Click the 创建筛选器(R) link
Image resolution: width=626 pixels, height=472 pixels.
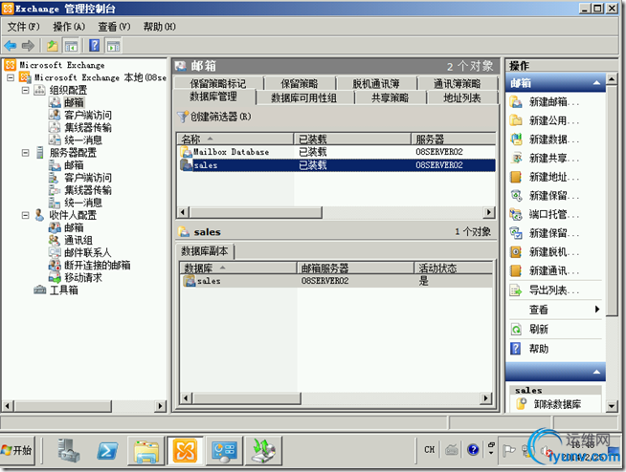point(221,117)
